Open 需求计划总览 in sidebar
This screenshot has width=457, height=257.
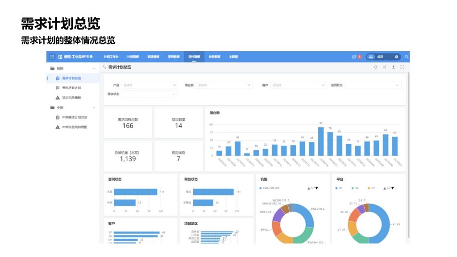(x=73, y=78)
